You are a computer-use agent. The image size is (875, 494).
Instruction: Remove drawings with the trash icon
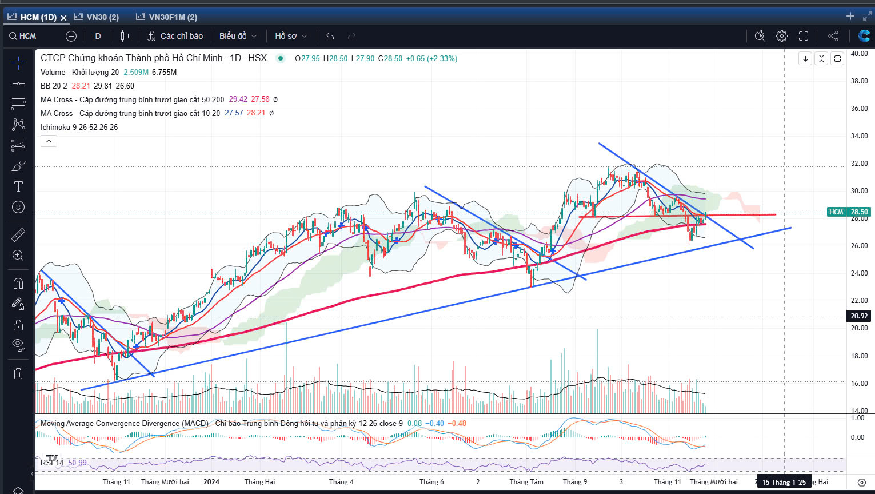tap(18, 373)
